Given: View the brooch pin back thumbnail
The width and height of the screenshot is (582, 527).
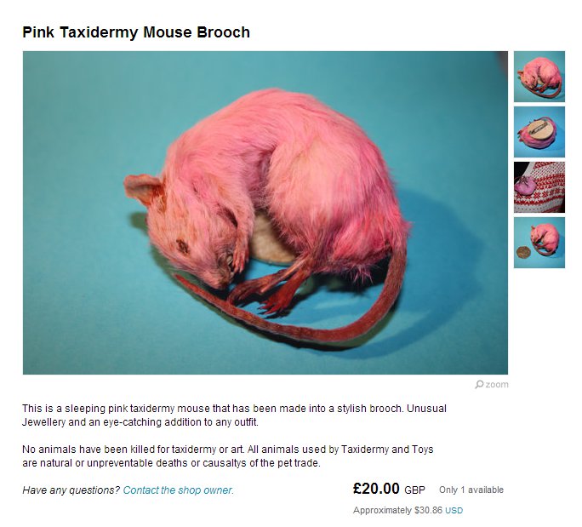Looking at the screenshot, I should tap(539, 132).
